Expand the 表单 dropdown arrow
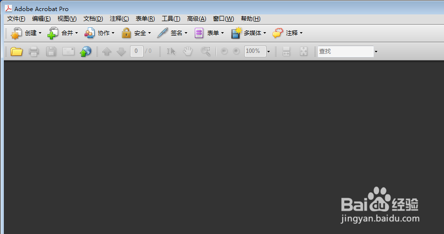The width and height of the screenshot is (444, 234). (222, 33)
